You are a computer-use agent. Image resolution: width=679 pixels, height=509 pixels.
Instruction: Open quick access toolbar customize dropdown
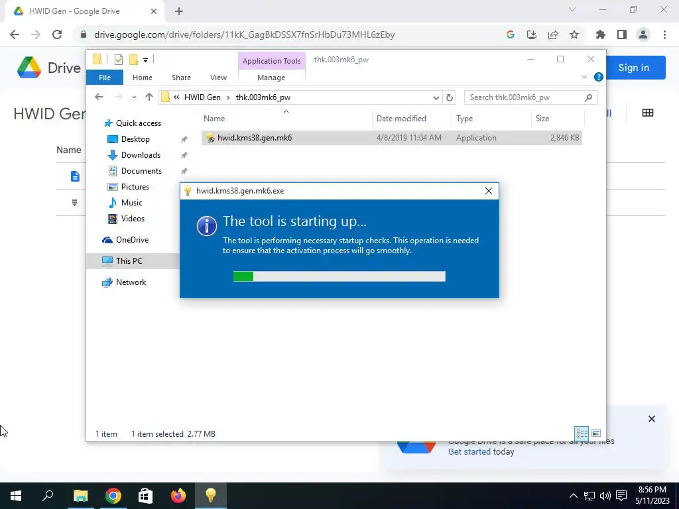145,60
